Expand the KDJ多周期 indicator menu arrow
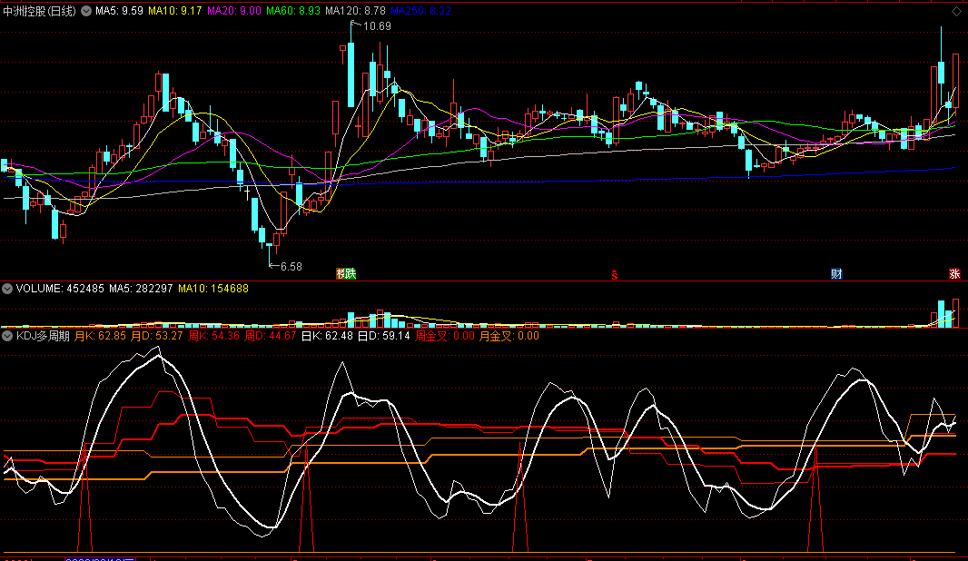 (x=7, y=336)
